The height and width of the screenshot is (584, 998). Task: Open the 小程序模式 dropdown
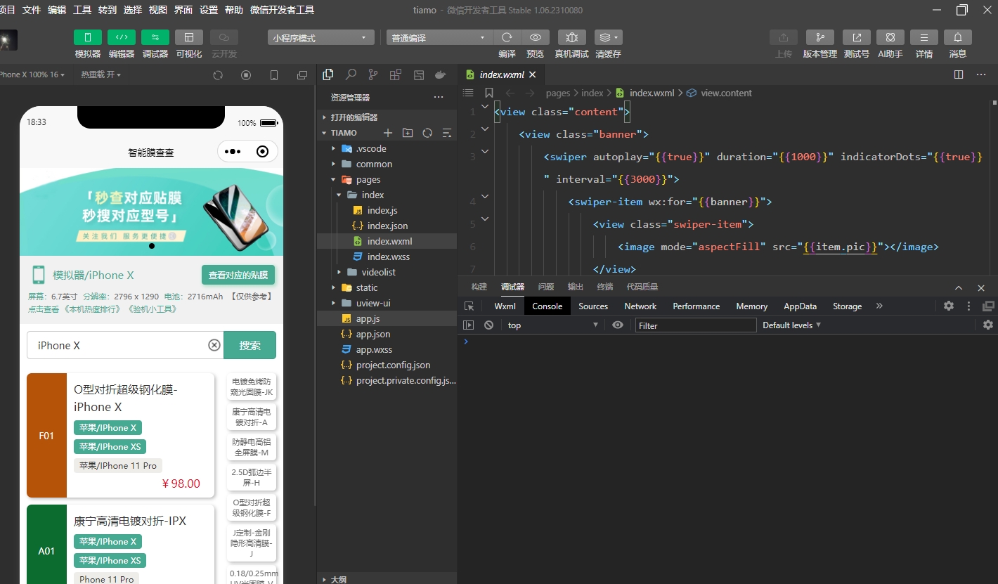coord(320,38)
